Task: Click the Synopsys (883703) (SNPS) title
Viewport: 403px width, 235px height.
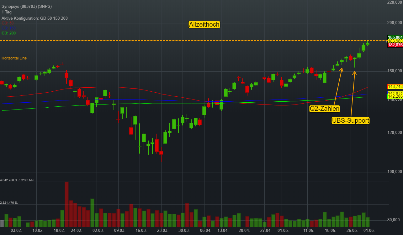Action: click(27, 6)
